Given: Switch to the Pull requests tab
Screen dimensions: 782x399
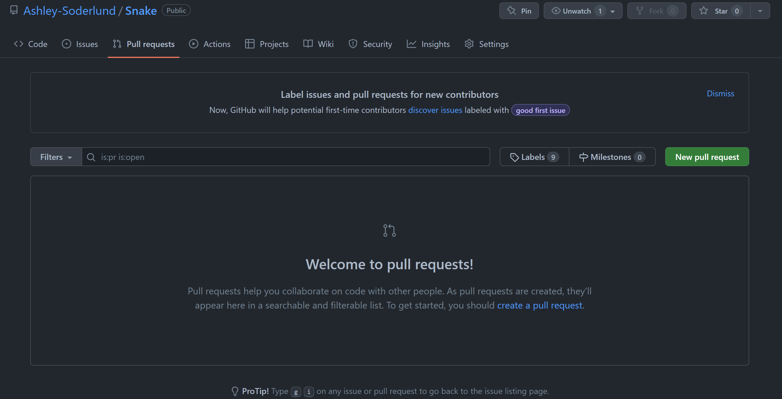Looking at the screenshot, I should [143, 44].
